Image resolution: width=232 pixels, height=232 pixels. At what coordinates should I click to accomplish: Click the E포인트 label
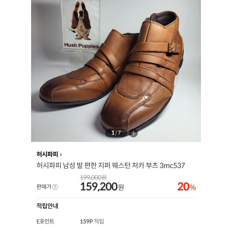[x=45, y=221]
